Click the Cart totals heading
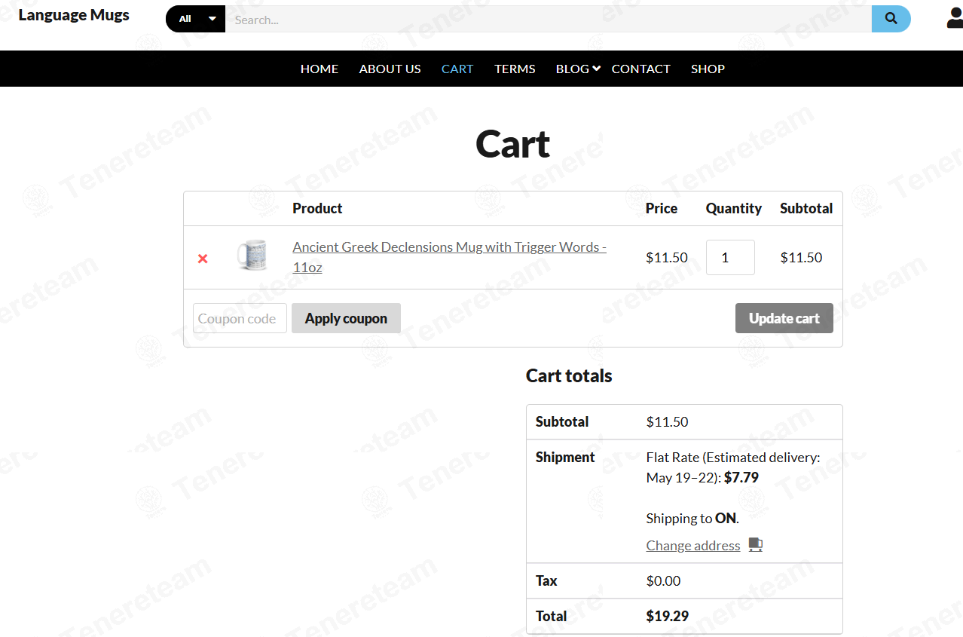The image size is (963, 637). 569,375
